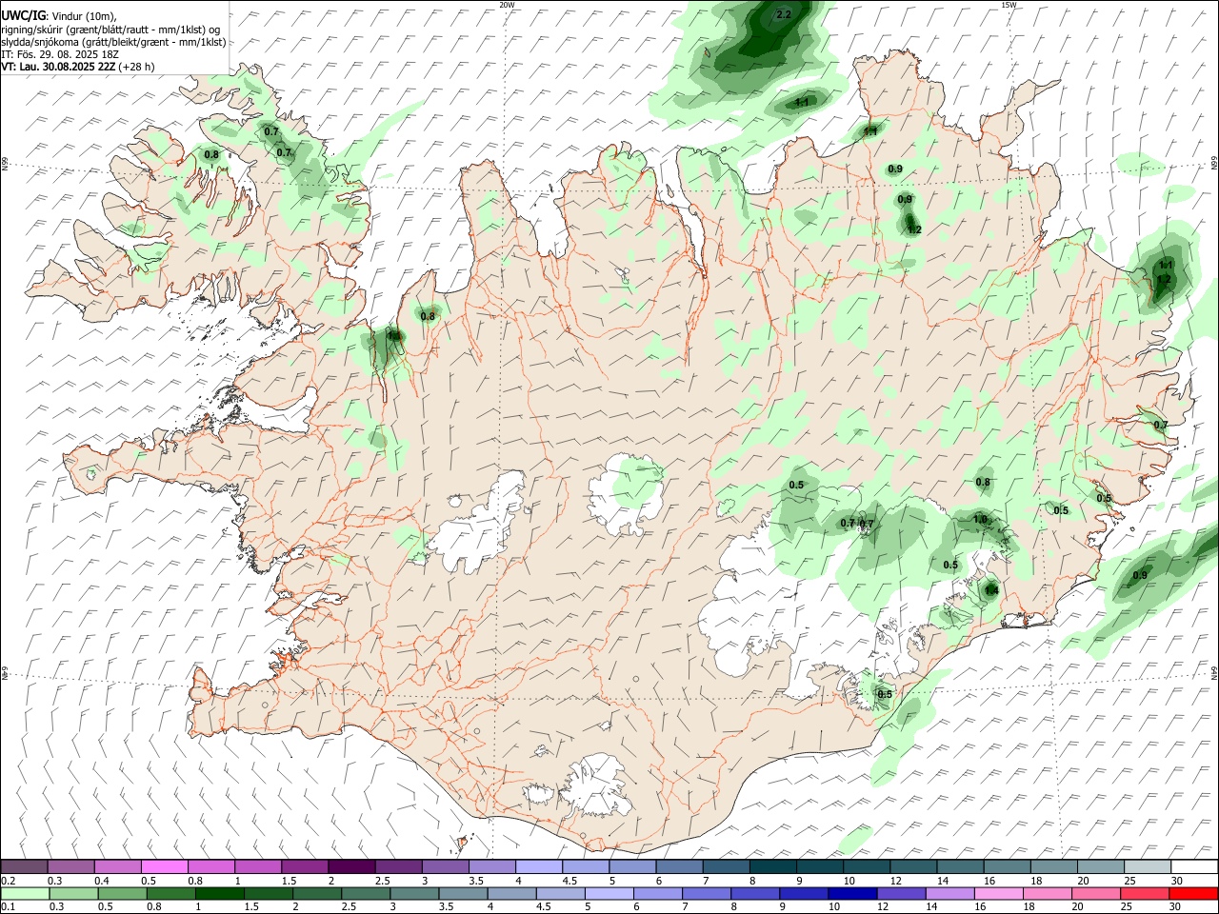Select the dusky purple 0.2 swatch in snow legend

25,866
